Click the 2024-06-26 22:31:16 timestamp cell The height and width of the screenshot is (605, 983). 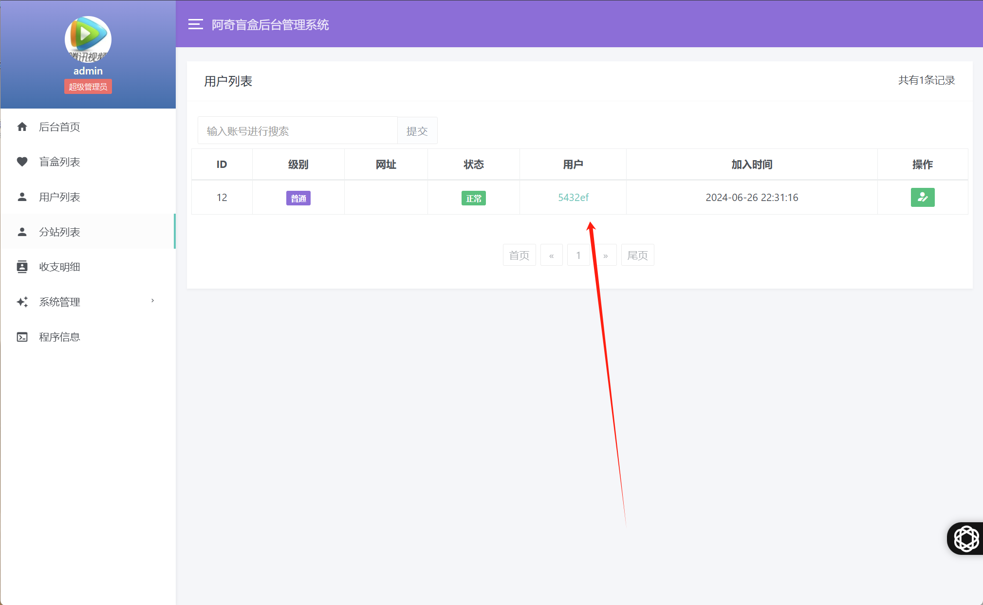(x=752, y=197)
